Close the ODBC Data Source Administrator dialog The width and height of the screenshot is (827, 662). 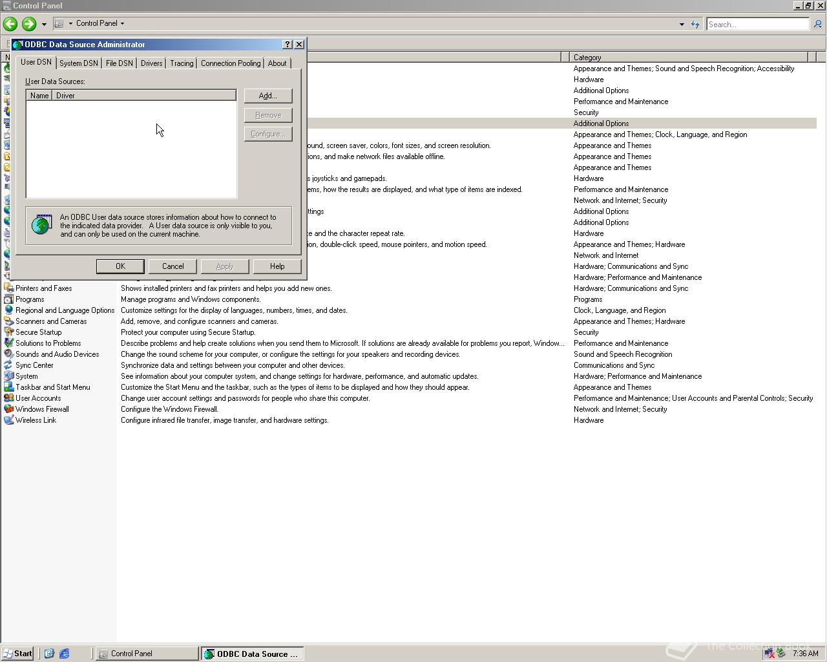click(x=298, y=45)
